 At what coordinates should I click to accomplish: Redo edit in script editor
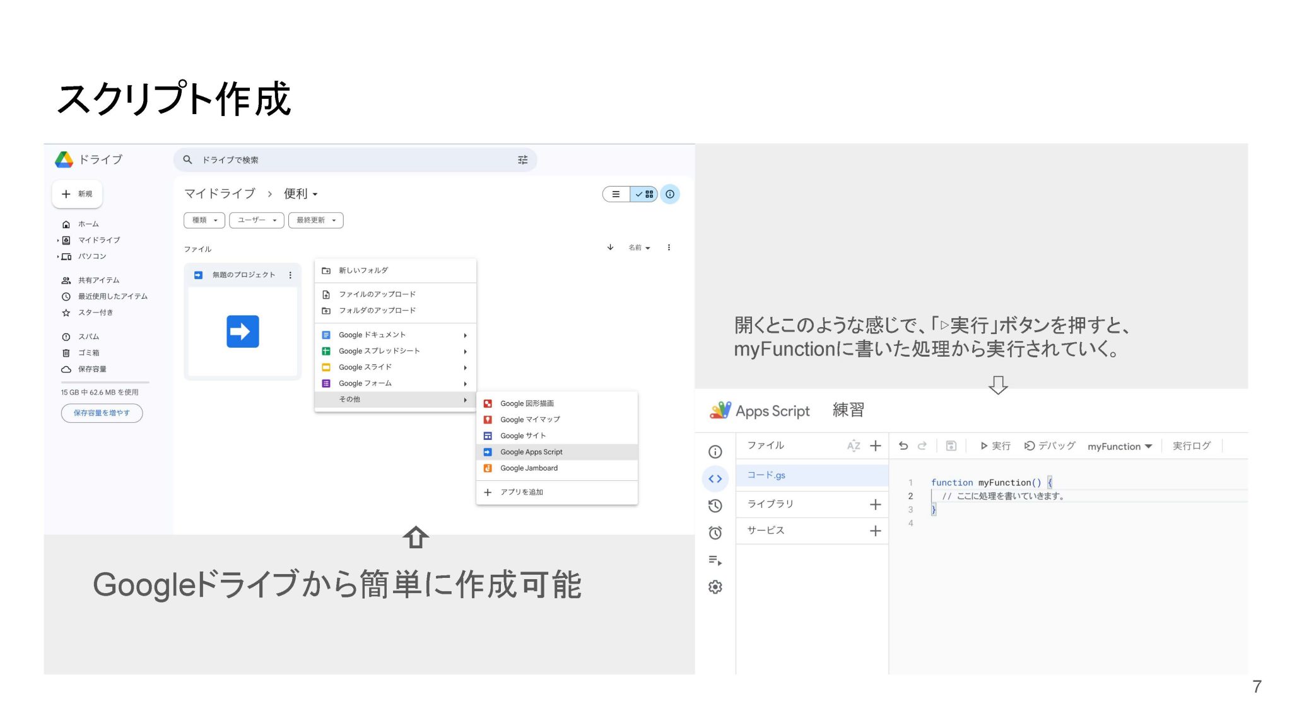pyautogui.click(x=922, y=446)
